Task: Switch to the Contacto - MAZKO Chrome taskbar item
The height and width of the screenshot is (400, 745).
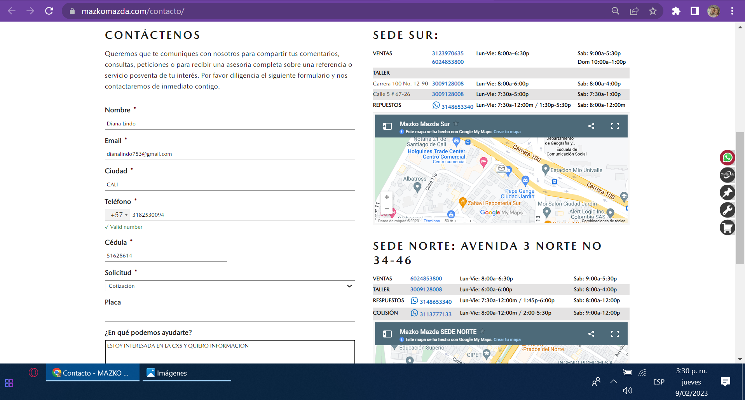Action: point(93,373)
